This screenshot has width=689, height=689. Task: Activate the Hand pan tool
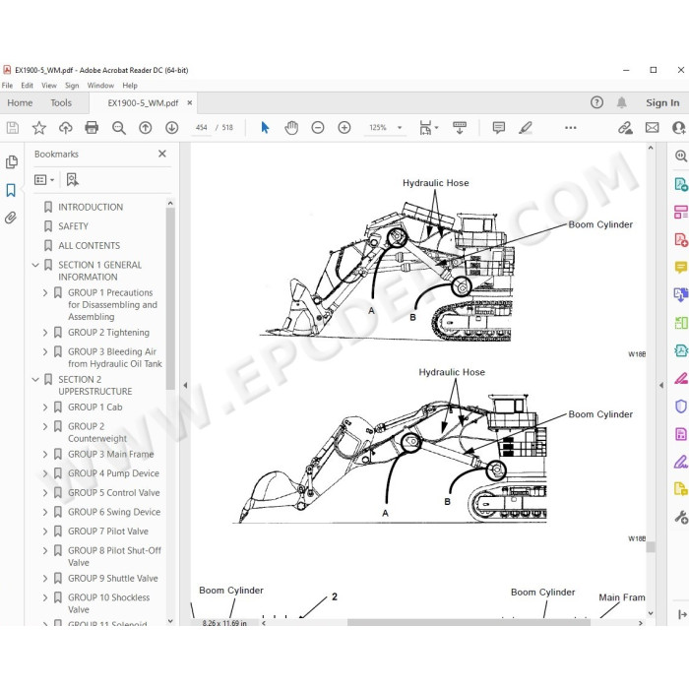[291, 128]
